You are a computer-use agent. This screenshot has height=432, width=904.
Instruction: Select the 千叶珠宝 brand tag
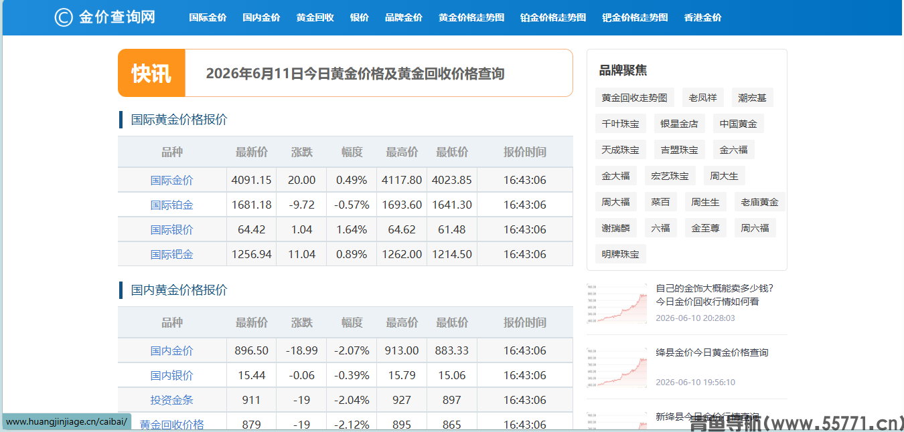pyautogui.click(x=621, y=124)
